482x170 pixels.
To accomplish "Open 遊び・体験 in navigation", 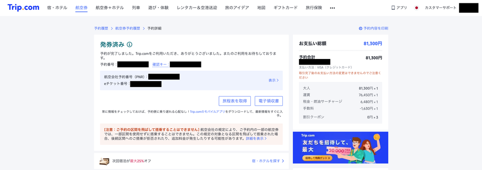I will click(x=159, y=8).
